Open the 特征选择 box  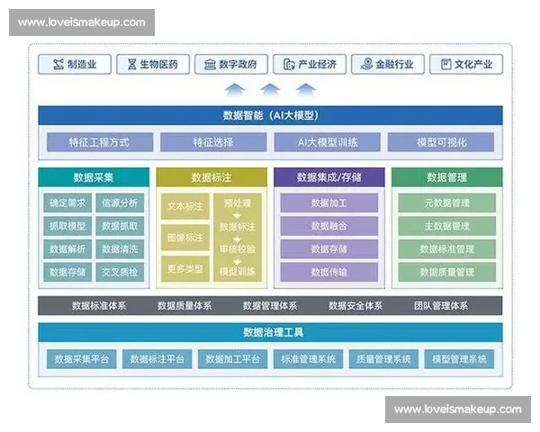point(213,142)
